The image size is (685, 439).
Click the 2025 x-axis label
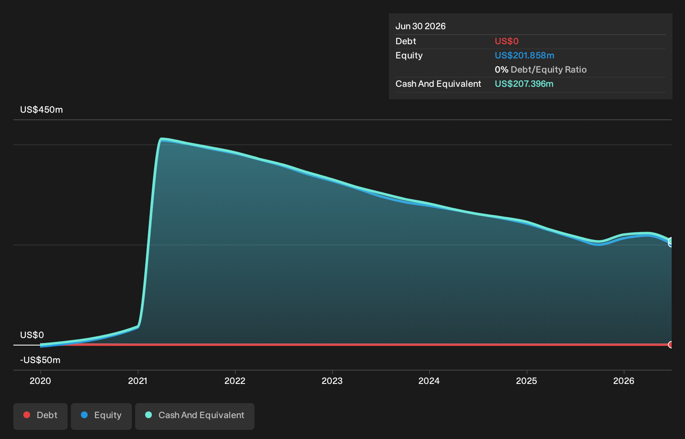[526, 381]
